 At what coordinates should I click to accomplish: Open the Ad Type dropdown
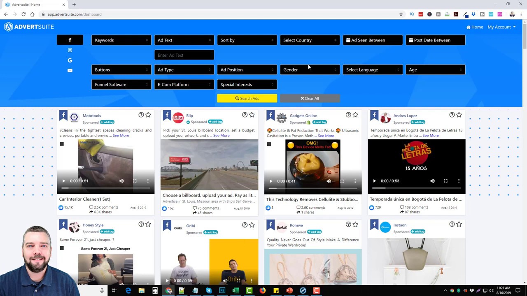184,69
